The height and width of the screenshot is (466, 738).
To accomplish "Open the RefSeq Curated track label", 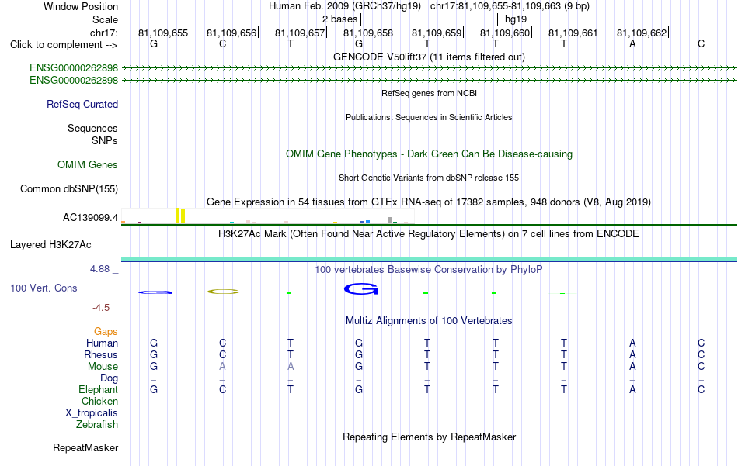I will coord(82,104).
